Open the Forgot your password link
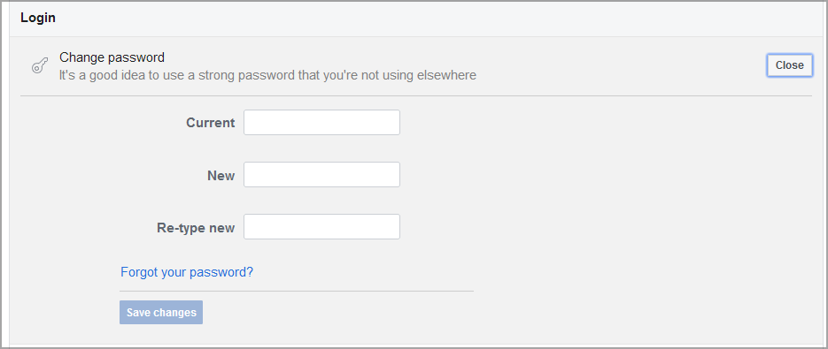This screenshot has height=349, width=828. point(187,272)
